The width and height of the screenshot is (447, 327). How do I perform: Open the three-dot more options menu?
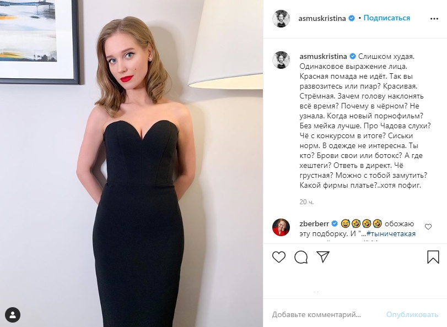pos(434,19)
